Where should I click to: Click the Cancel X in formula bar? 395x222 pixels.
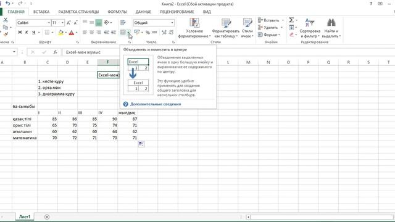33,52
